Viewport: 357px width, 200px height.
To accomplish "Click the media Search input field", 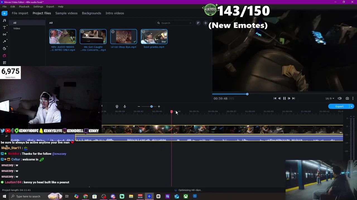I will tap(174, 23).
